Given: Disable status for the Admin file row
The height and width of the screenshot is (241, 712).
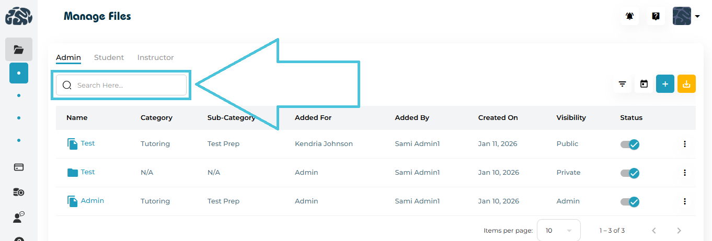Looking at the screenshot, I should (x=630, y=201).
